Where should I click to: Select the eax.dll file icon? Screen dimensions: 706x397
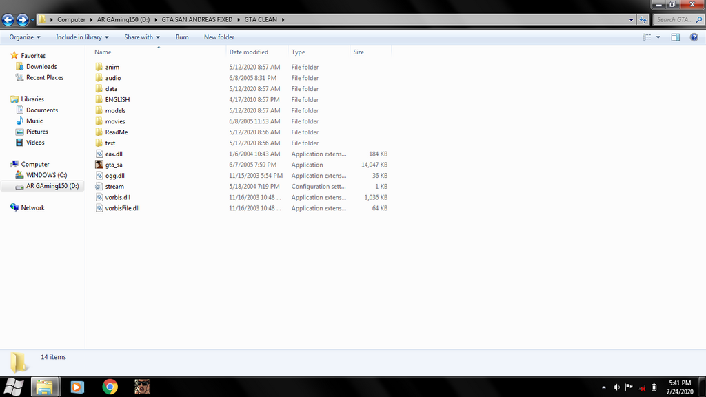(x=99, y=154)
